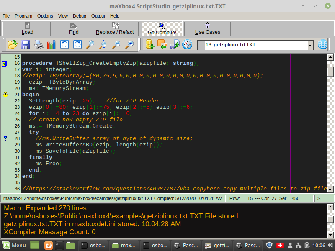Click the yellow database add icon

150,44
